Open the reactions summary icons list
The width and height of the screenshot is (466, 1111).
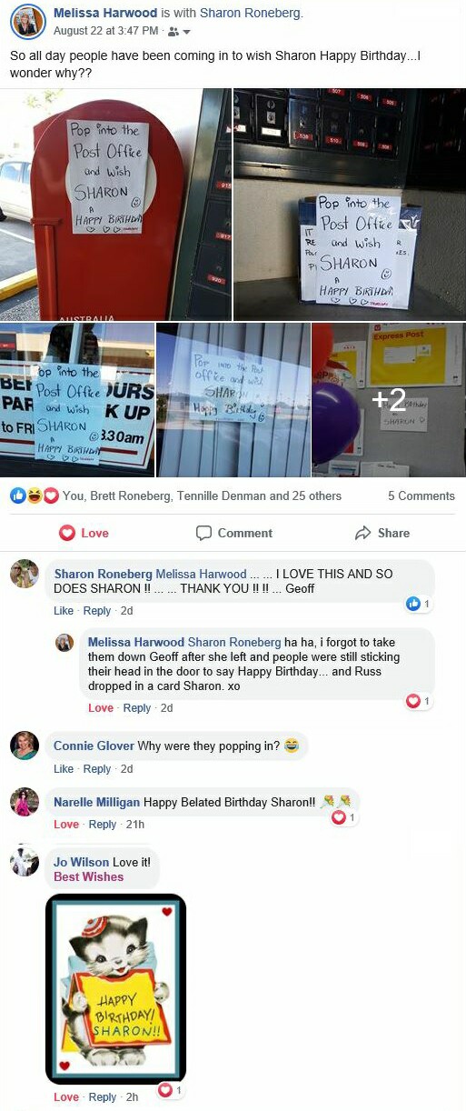coord(35,495)
